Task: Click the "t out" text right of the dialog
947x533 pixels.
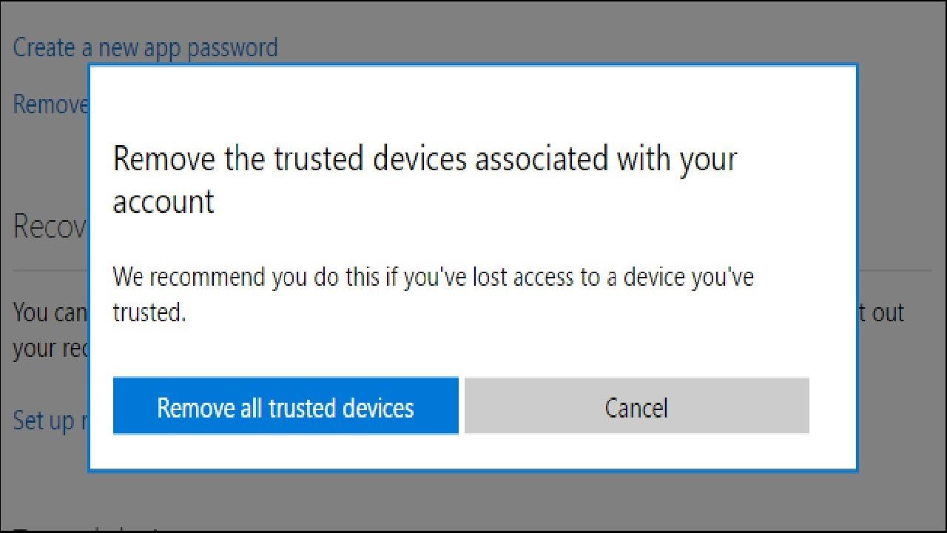Action: coord(881,312)
